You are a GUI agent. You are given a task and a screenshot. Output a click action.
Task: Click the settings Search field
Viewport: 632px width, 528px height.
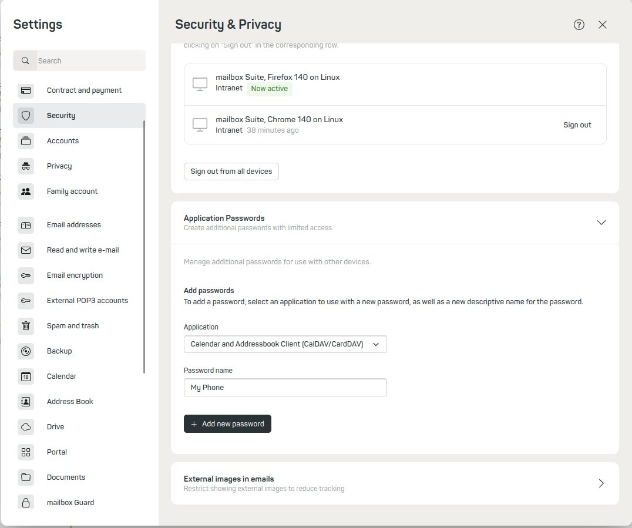(88, 60)
